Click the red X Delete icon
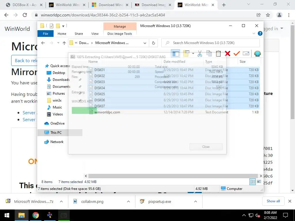 [228, 54]
